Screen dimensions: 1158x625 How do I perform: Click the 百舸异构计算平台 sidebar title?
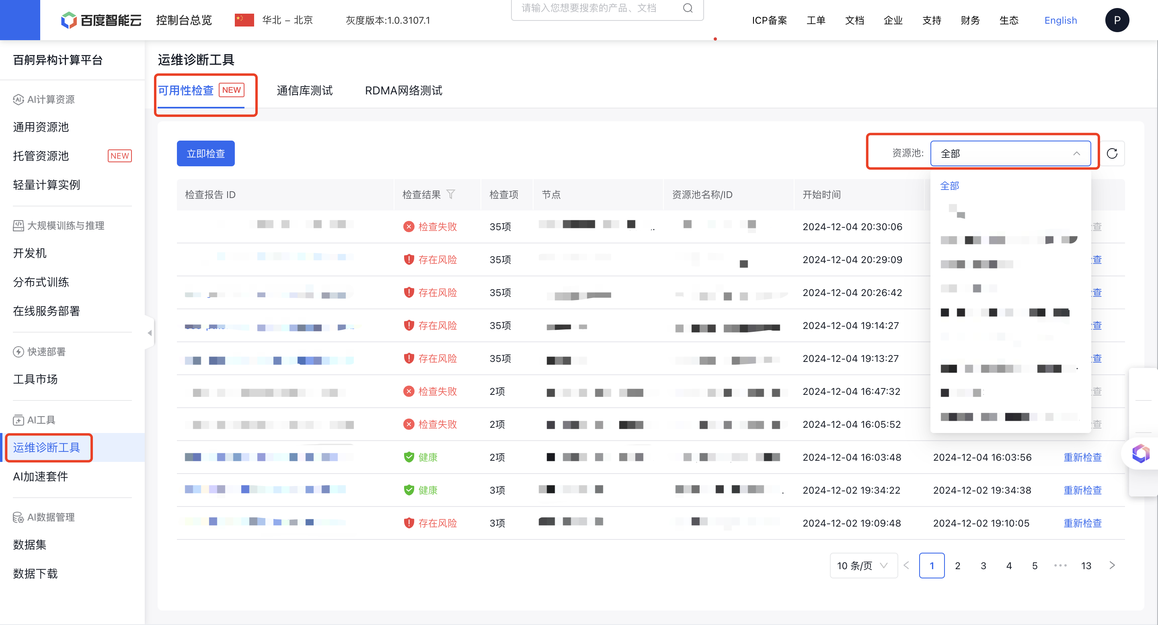pos(58,60)
